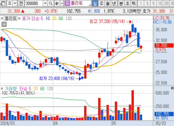Screen dimensions: 174x126
Task: Click the 102,755주(41.90%) volume readout
Action: coord(18,93)
